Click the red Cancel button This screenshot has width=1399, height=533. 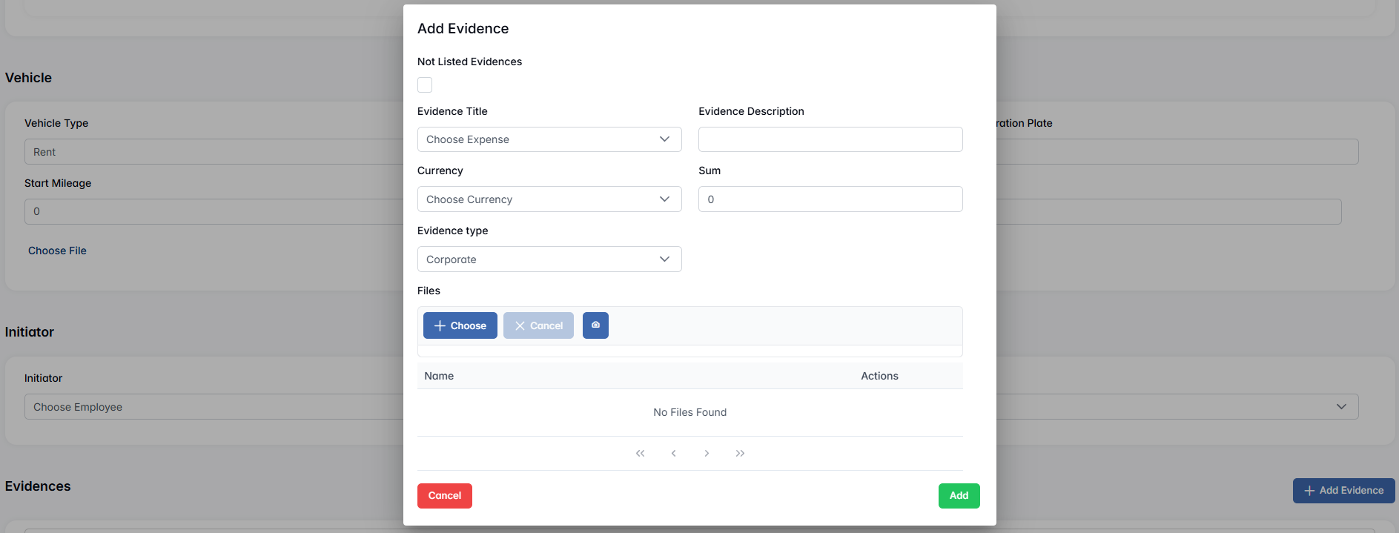[x=444, y=496]
